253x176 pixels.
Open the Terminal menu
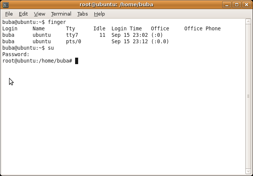point(61,14)
